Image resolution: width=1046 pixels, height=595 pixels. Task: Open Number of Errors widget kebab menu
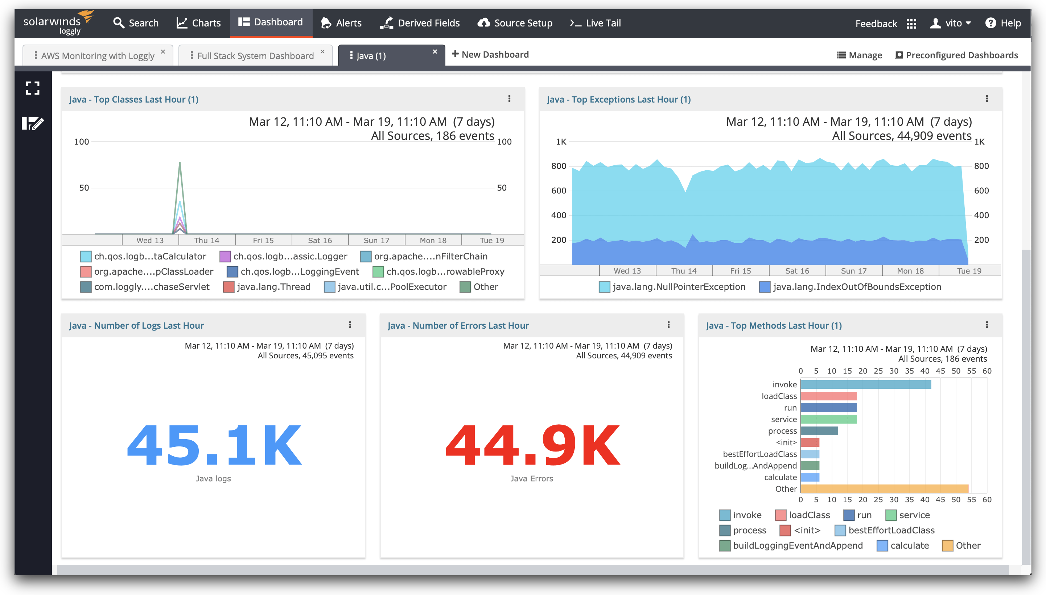pos(668,324)
